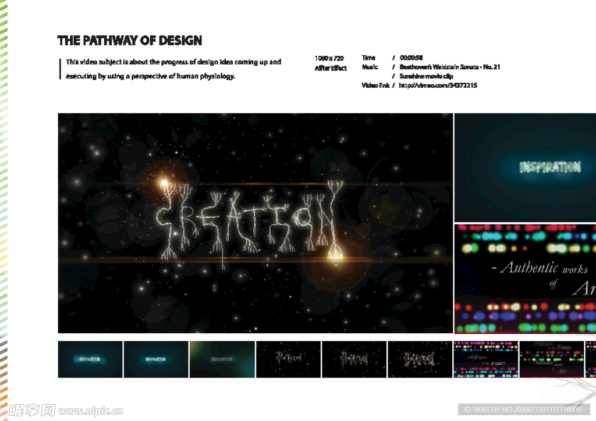Click the description line starting 'This video subject'

(173, 62)
